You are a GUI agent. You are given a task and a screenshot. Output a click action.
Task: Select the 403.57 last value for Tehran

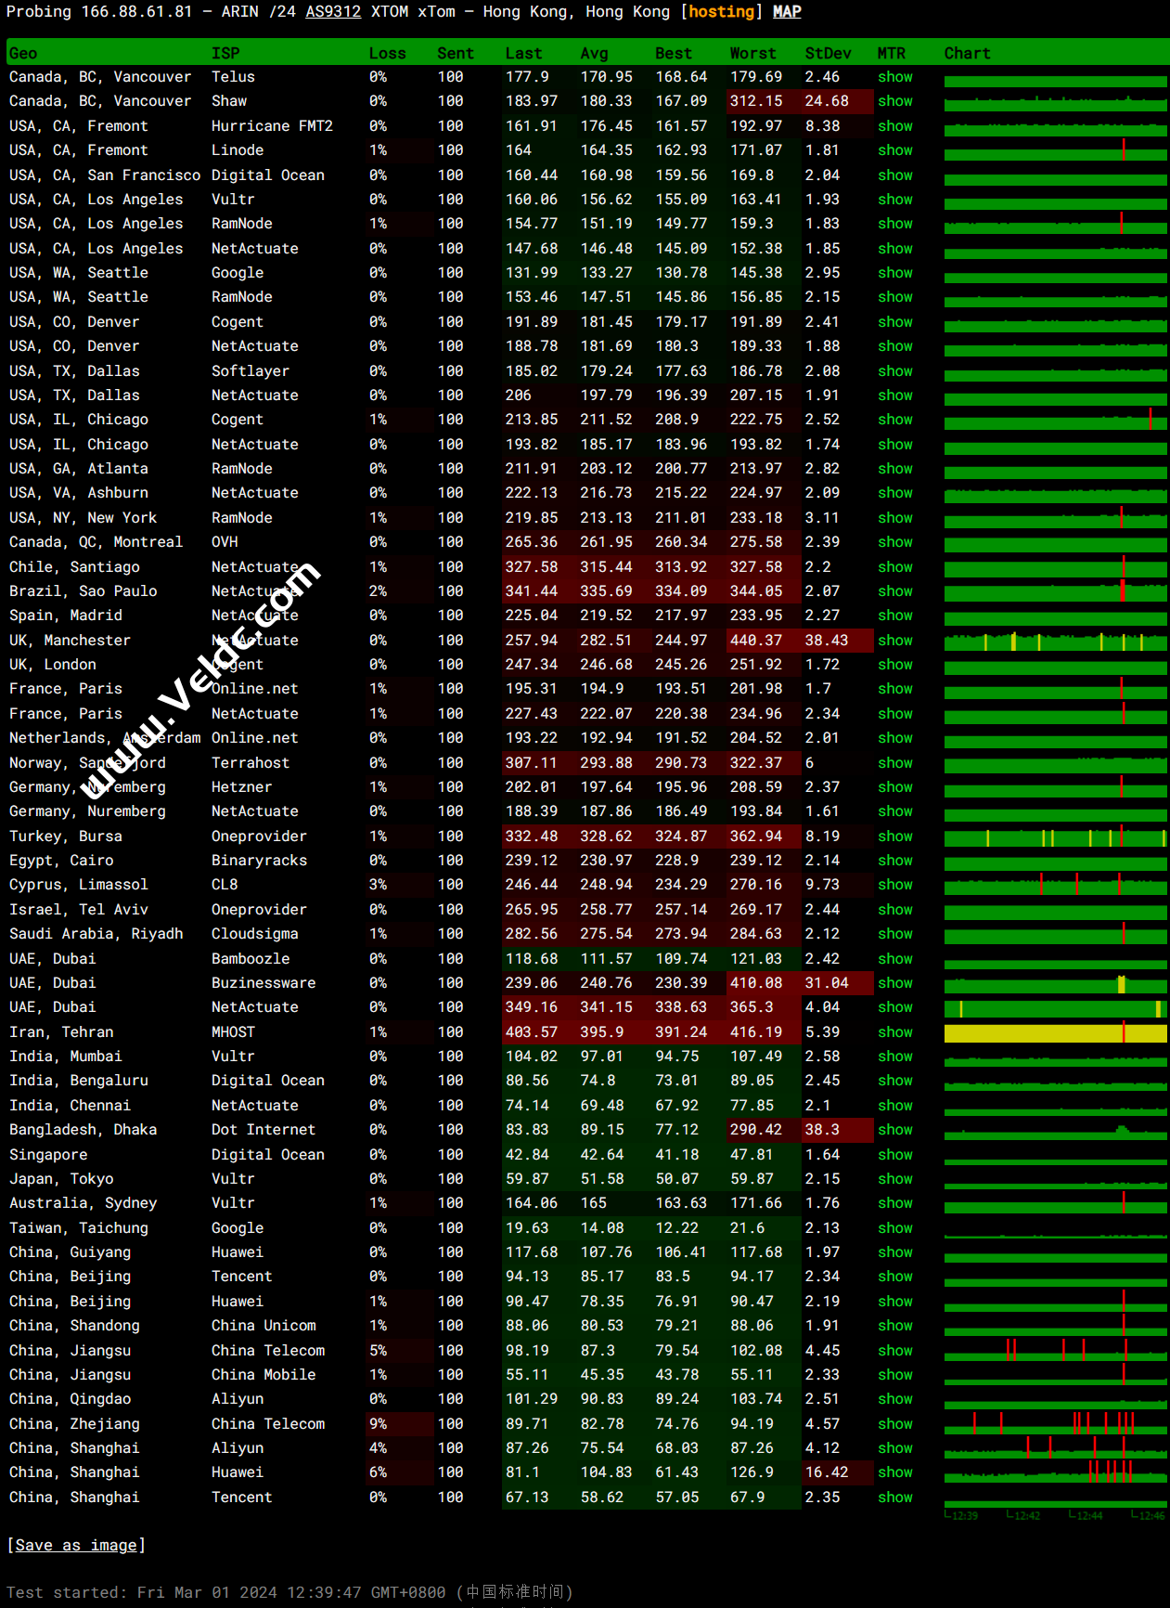532,1032
